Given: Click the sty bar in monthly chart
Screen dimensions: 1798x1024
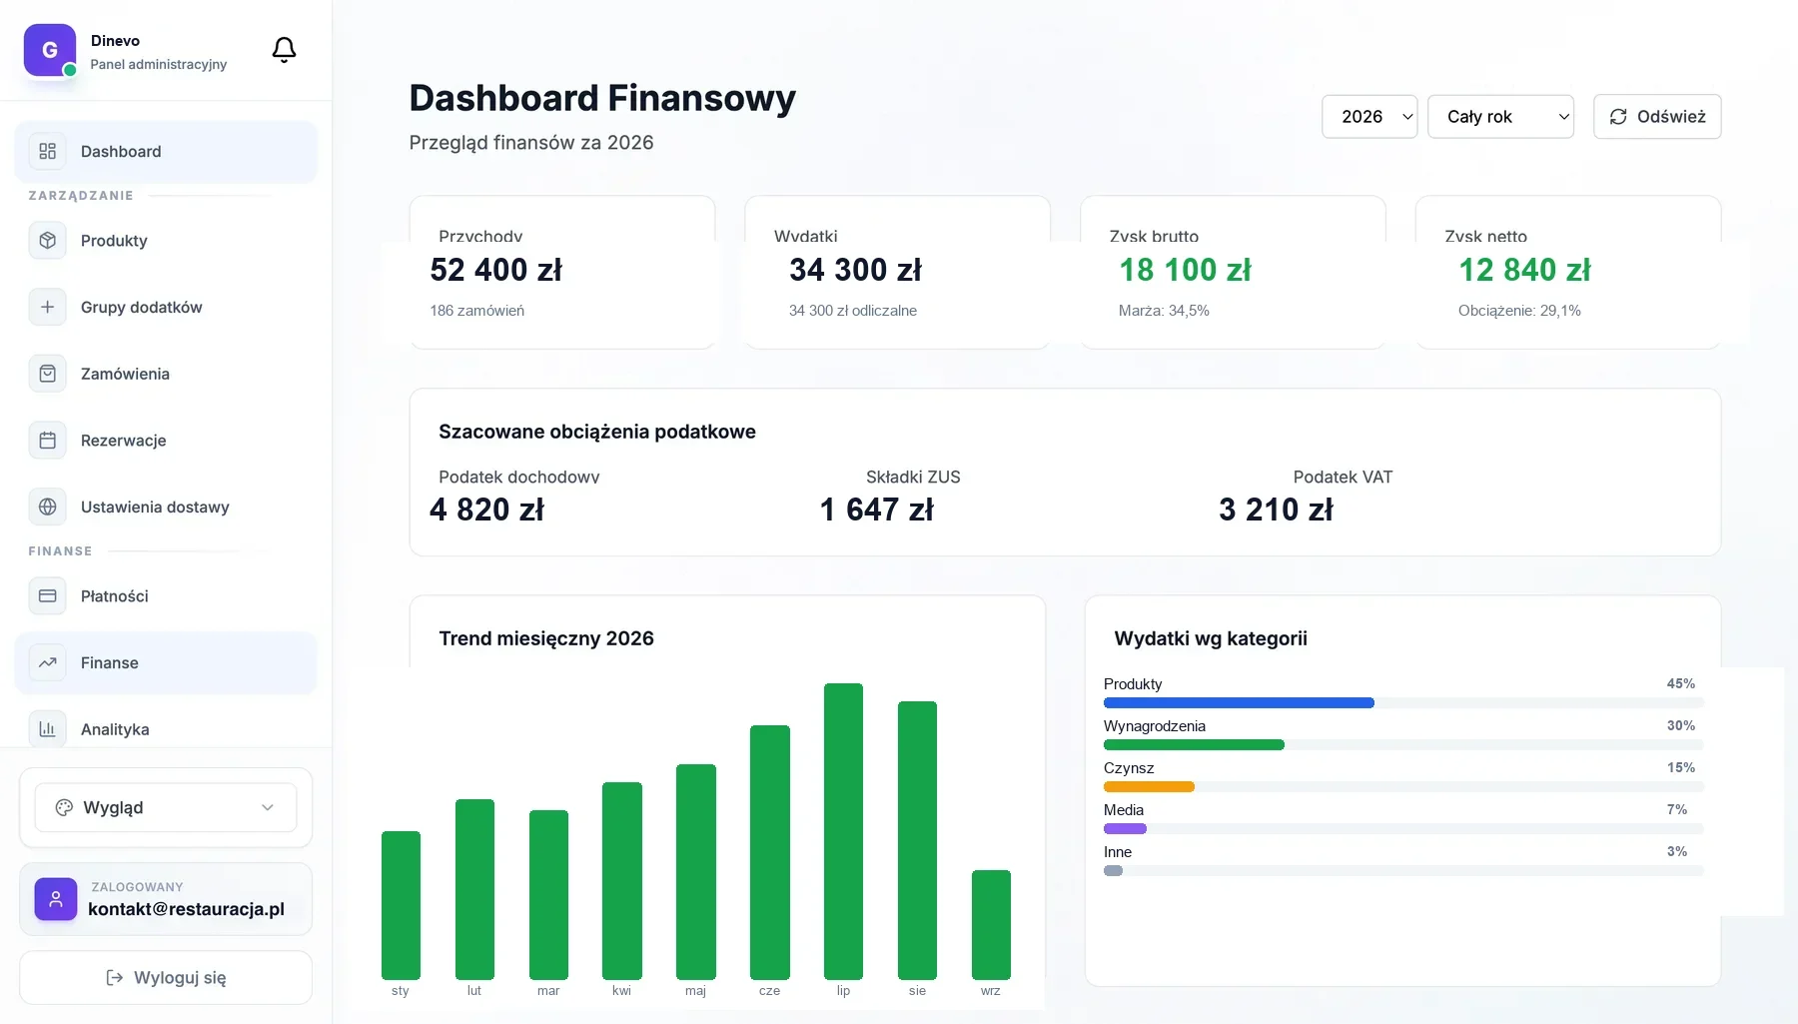Looking at the screenshot, I should (x=401, y=905).
